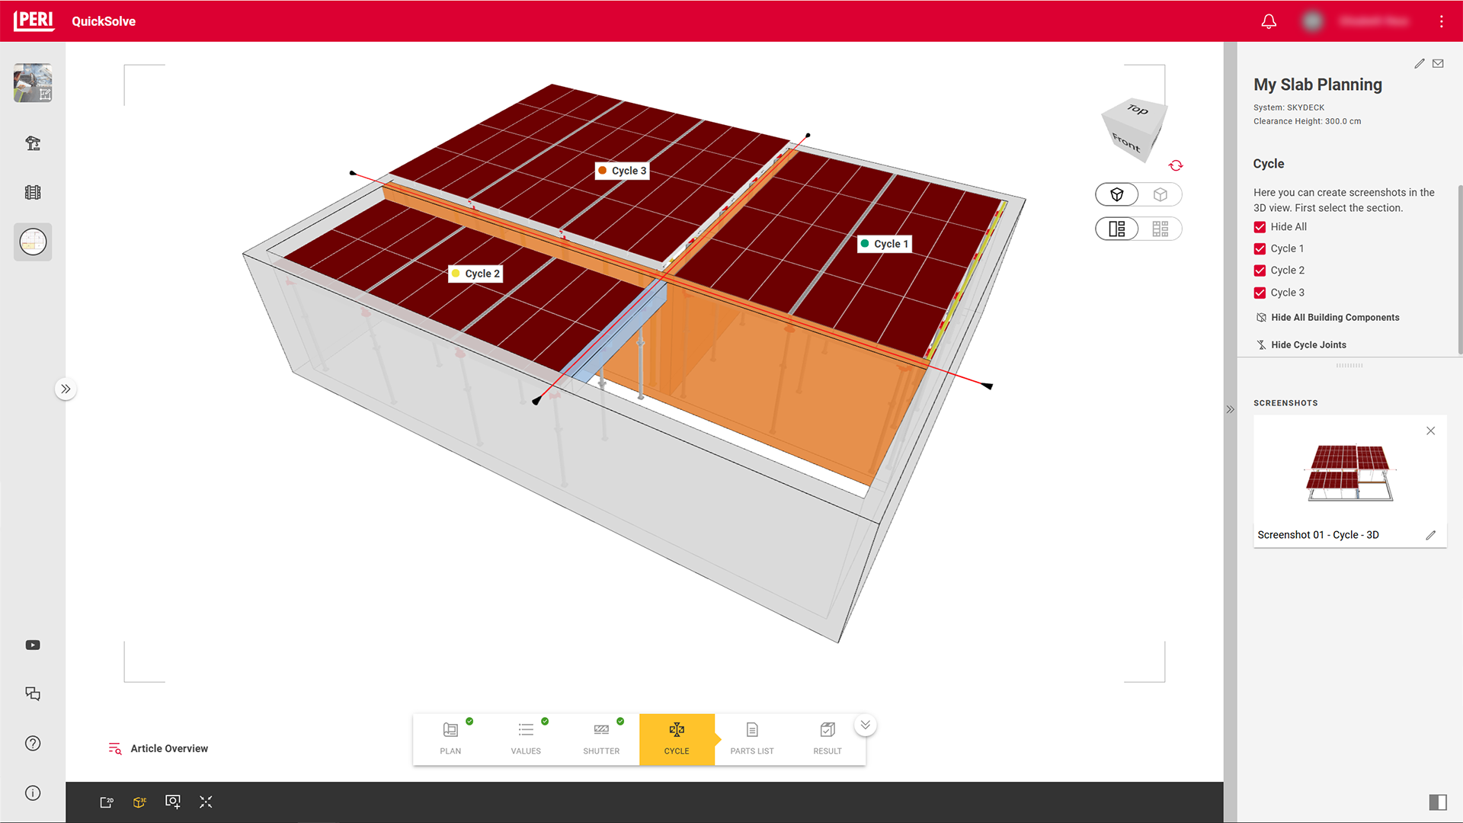
Task: Select the crane icon in the sidebar
Action: tap(33, 143)
